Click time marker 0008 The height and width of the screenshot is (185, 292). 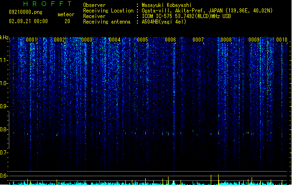coord(226,40)
